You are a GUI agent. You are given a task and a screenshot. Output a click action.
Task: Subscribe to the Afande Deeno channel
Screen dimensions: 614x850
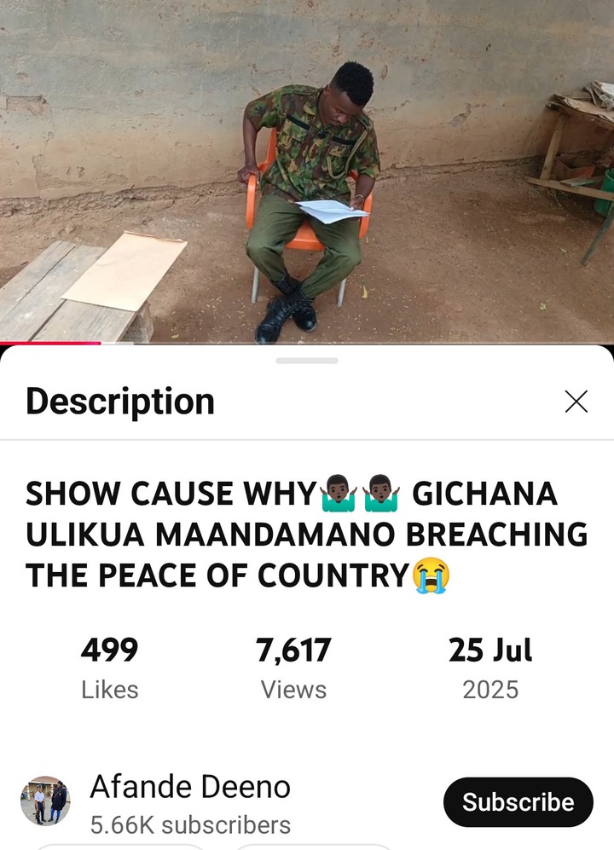point(518,801)
